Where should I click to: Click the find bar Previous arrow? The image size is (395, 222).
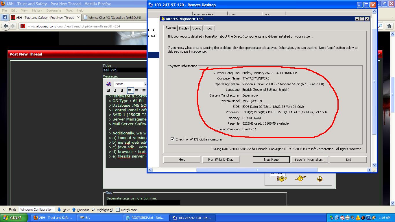(80, 210)
